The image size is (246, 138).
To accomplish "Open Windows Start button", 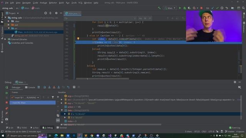I will click(x=3, y=135).
